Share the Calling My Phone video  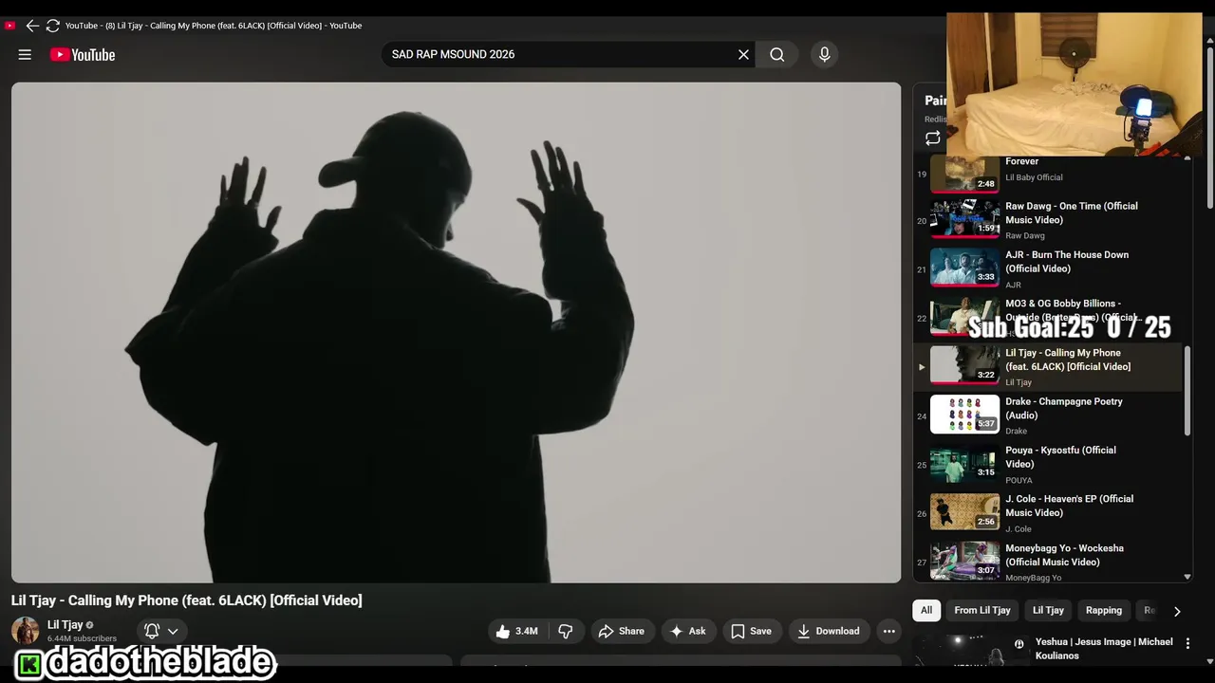pos(621,631)
